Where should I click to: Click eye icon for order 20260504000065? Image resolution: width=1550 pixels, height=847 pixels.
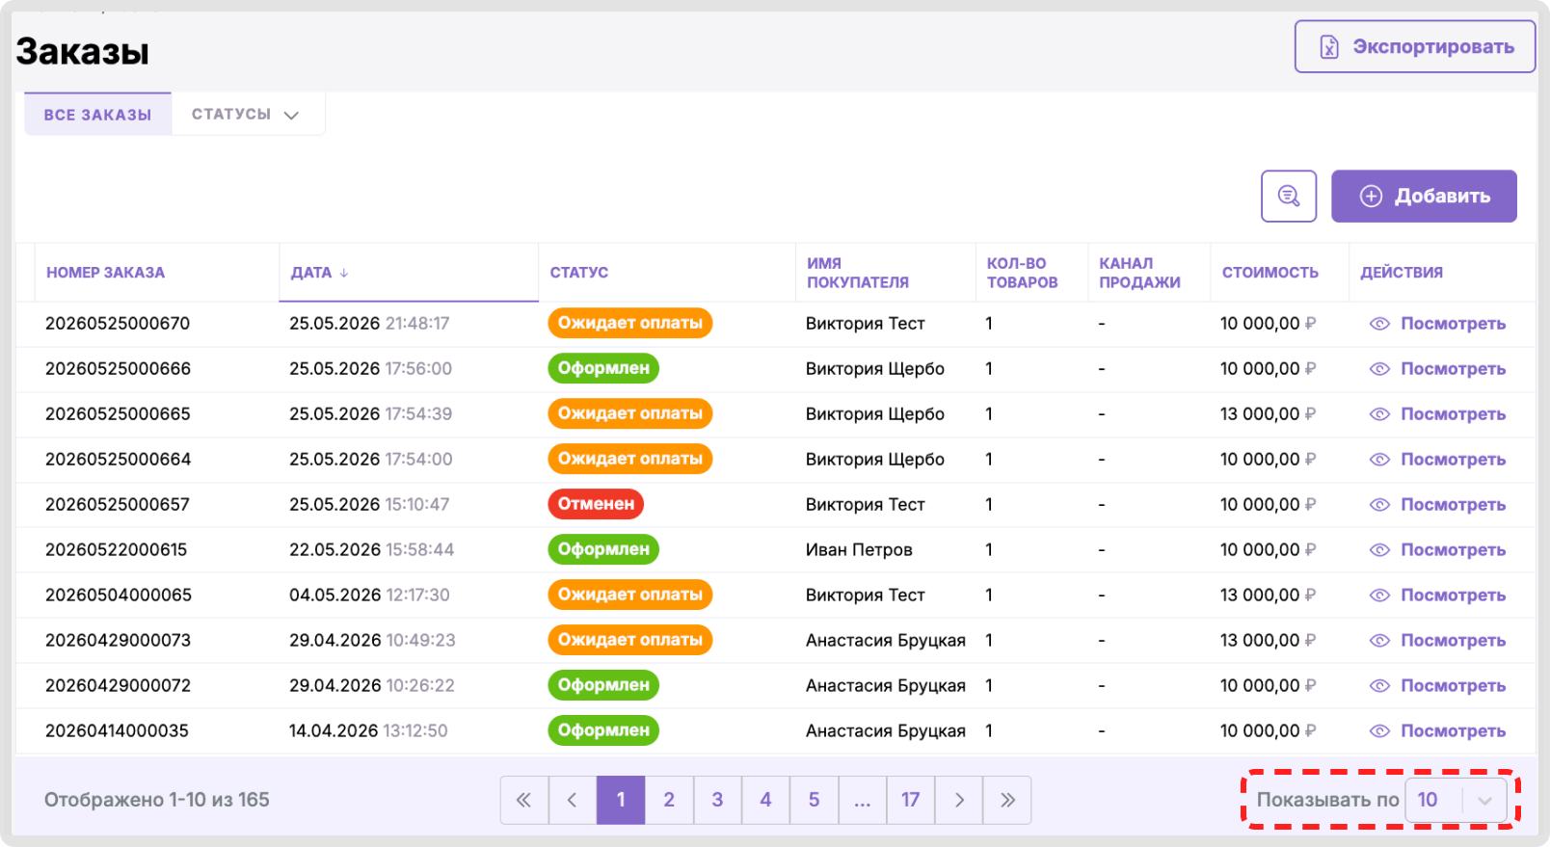pyautogui.click(x=1379, y=596)
